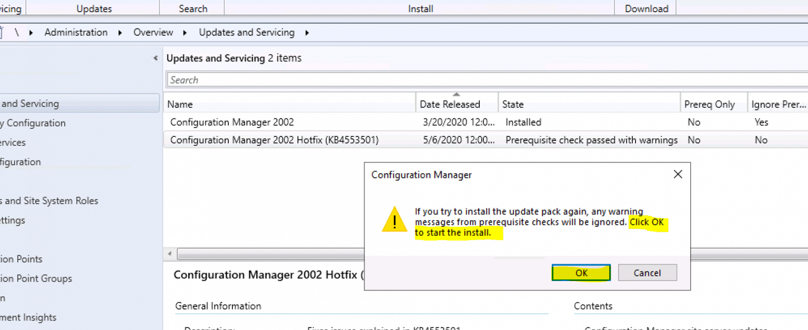
Task: Open the Overview breadcrumb link
Action: pos(153,32)
